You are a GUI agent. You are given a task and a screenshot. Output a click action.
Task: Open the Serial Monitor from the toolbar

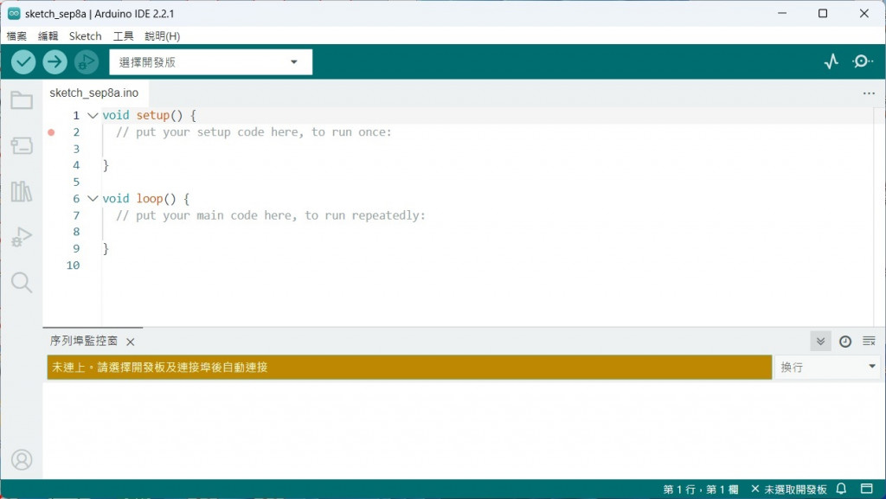click(x=863, y=61)
